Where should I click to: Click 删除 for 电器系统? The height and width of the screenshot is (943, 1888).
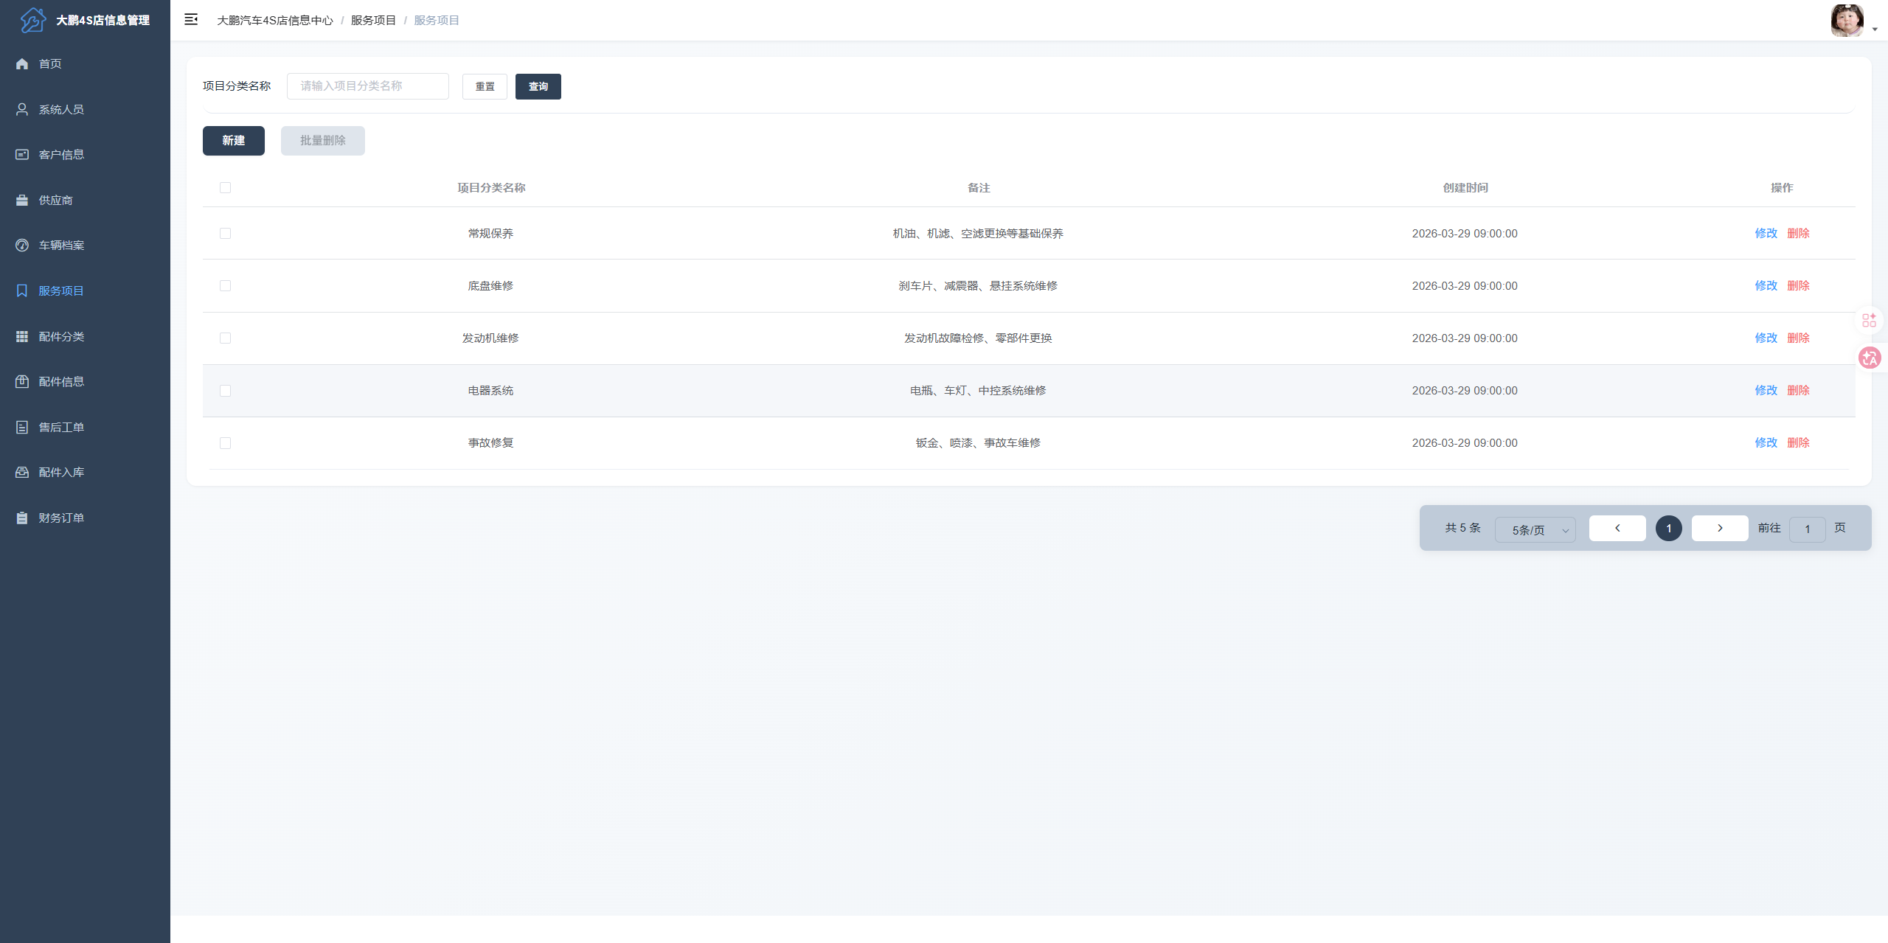click(1799, 391)
